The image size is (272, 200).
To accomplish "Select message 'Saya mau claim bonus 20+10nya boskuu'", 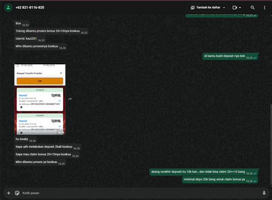I will click(x=47, y=154).
